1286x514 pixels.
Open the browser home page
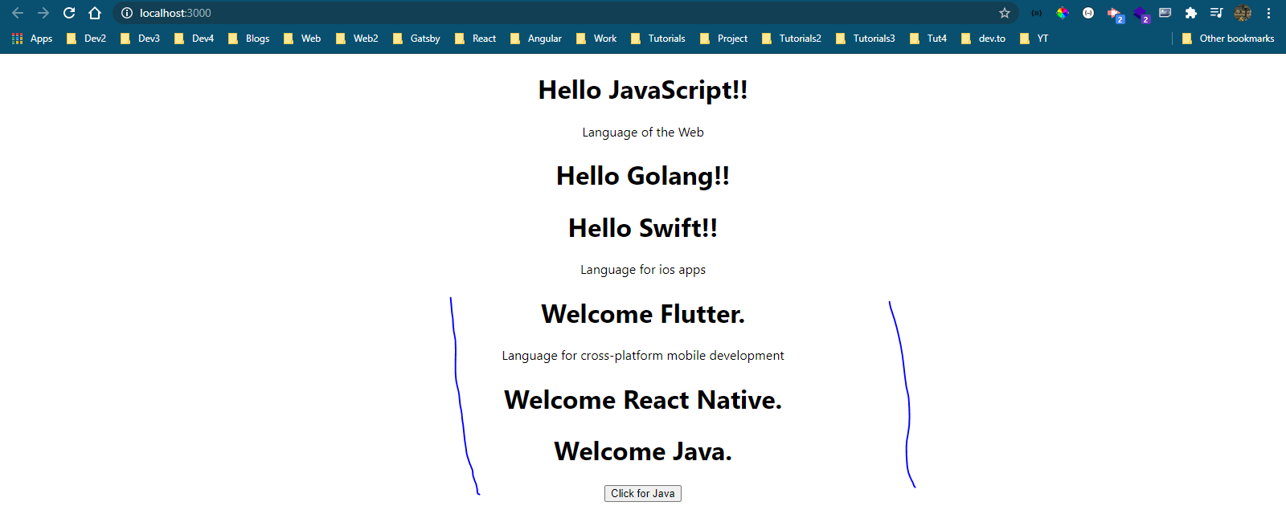pos(95,13)
